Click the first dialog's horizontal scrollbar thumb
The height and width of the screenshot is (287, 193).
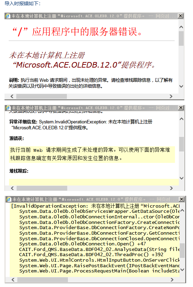click(x=42, y=96)
